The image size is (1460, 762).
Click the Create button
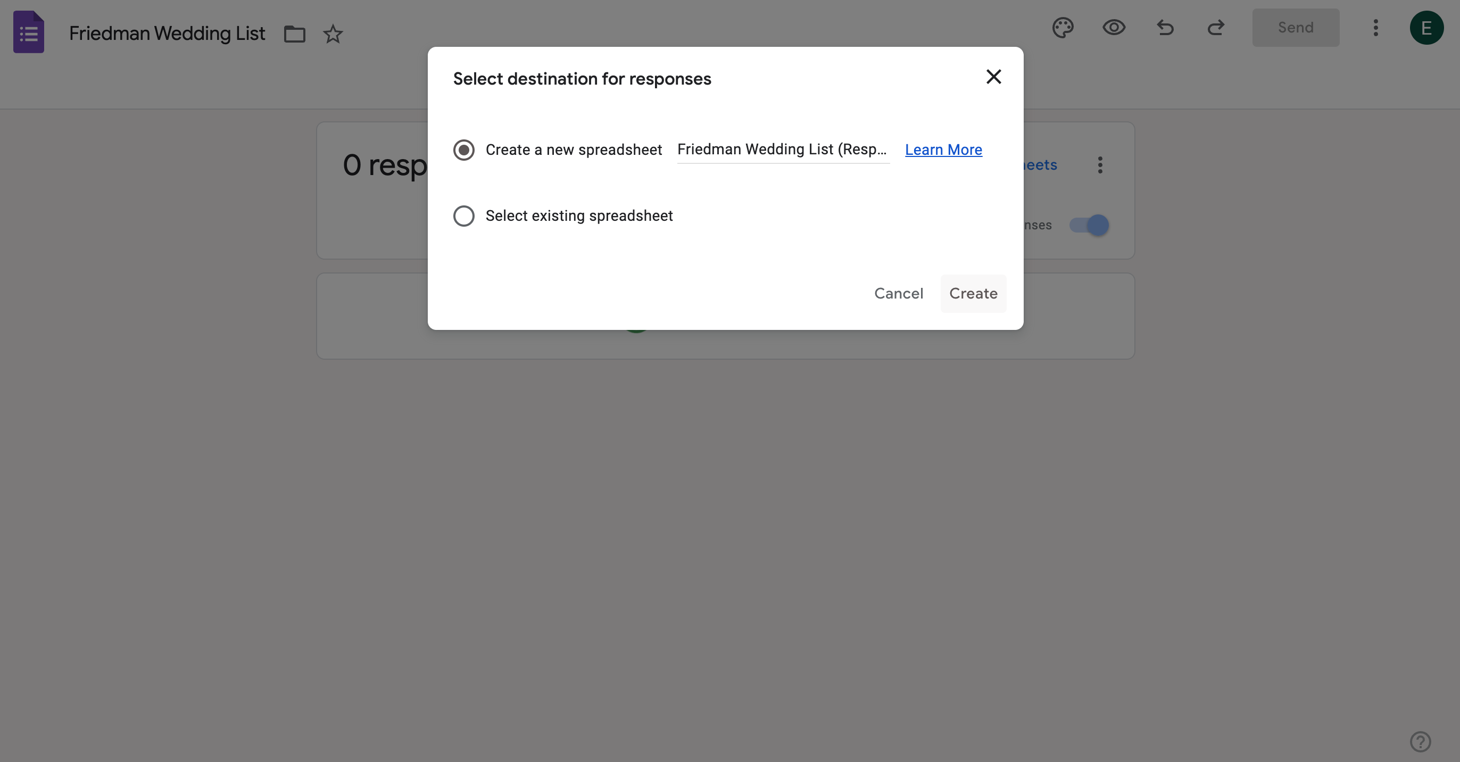click(973, 293)
